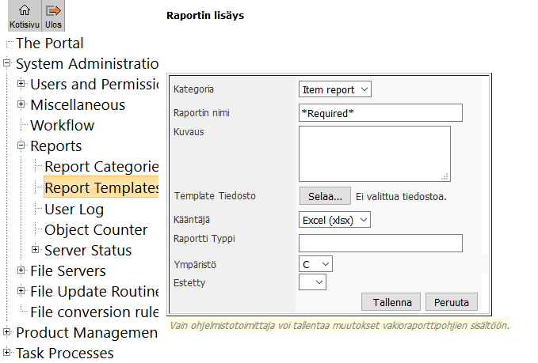Click the Tallenna save button
Viewport: 538px width, 363px height.
(391, 302)
